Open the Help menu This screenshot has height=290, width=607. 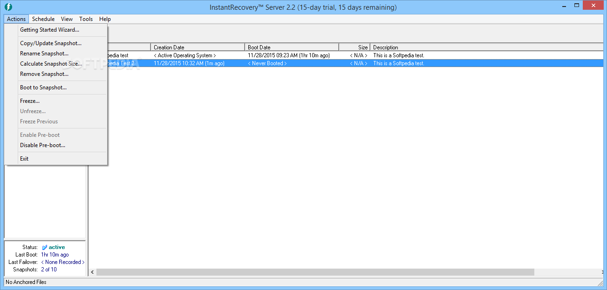(105, 19)
